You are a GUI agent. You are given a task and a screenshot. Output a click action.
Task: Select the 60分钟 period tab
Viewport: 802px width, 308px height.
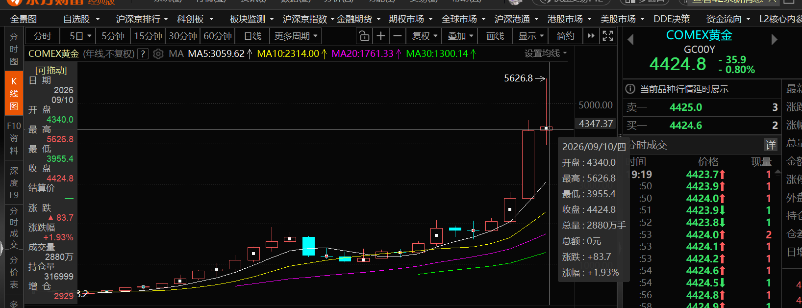tap(218, 36)
